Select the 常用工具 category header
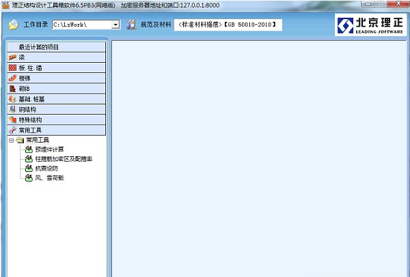 (x=57, y=130)
